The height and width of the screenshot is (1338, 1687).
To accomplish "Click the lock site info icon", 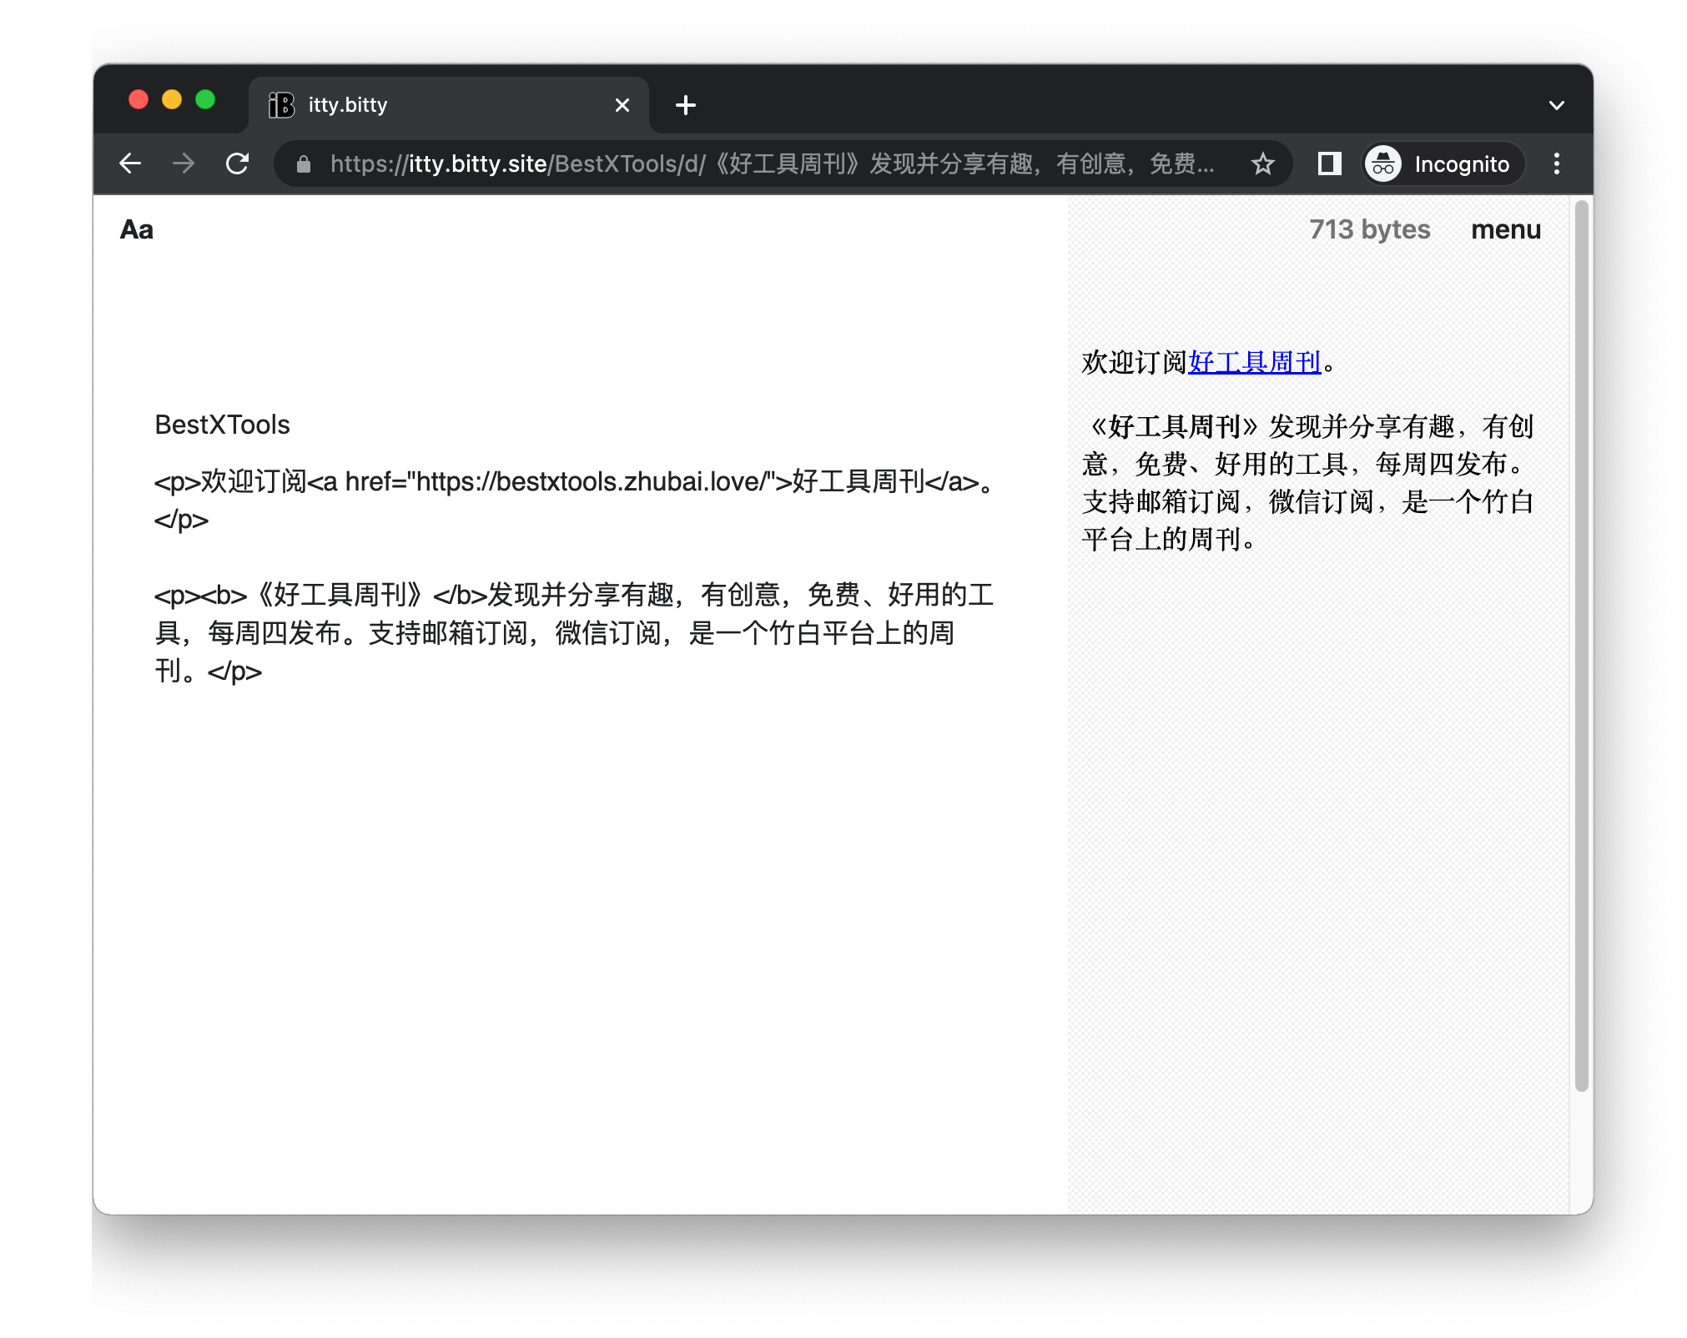I will click(304, 164).
